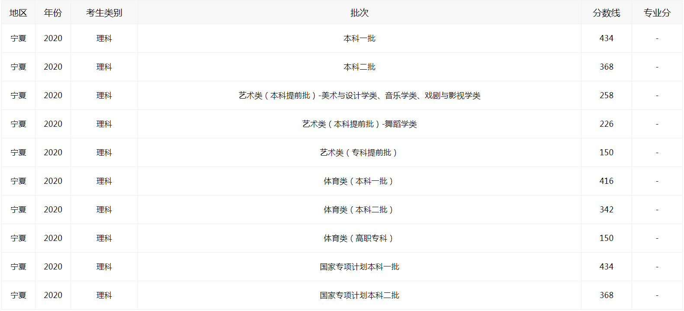Click score 150 in 体育类高职专科 row
This screenshot has width=684, height=311.
[606, 238]
